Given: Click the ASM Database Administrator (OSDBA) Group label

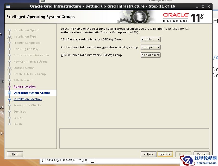Looking at the screenshot, I should click(92, 39).
